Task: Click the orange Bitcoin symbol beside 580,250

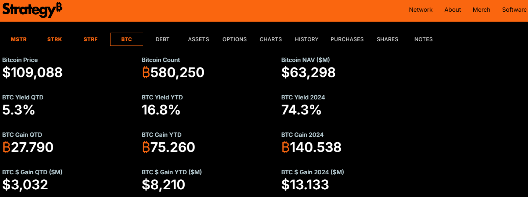Action: coord(146,73)
